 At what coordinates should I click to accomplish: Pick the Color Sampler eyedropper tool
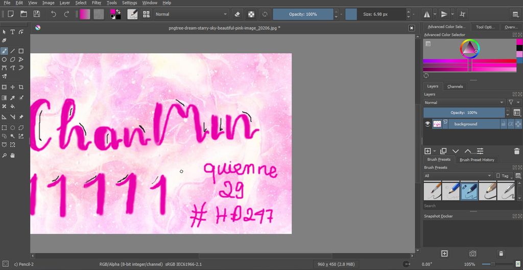(12, 98)
